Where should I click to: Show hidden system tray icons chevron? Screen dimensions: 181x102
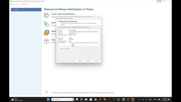pos(139,99)
